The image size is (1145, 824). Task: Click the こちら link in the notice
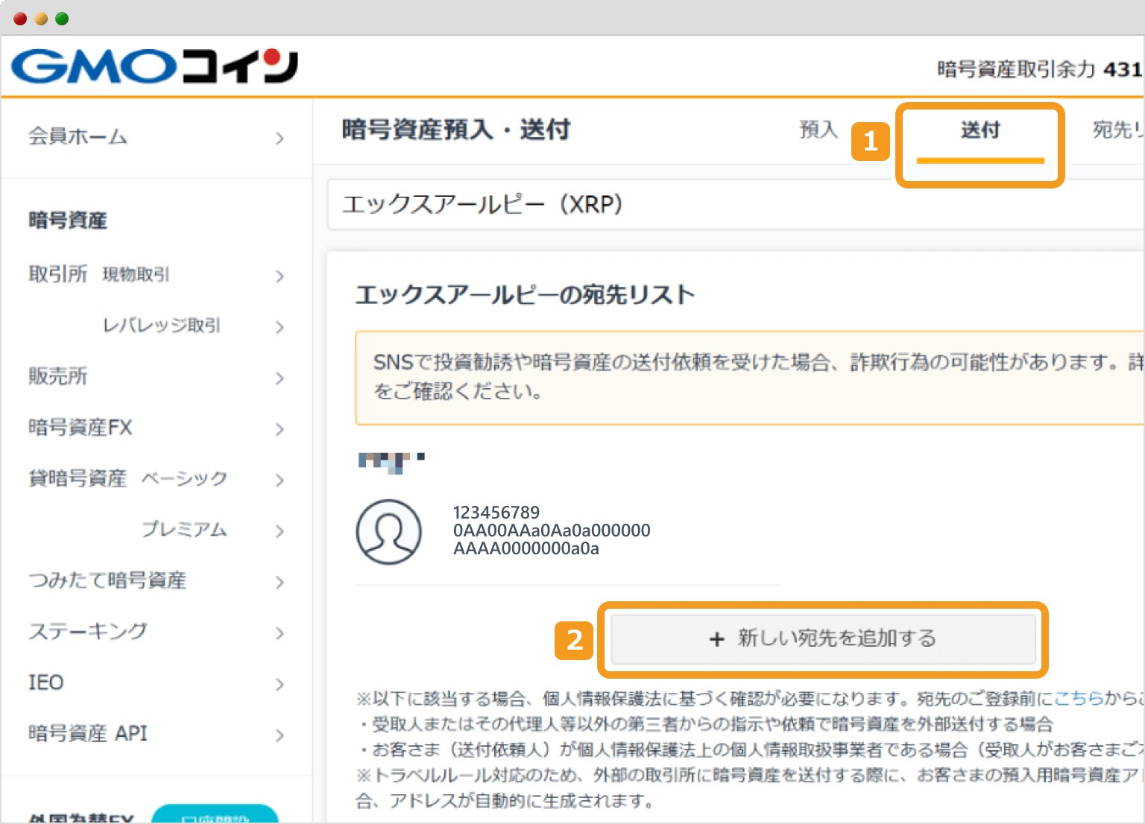tap(1079, 699)
